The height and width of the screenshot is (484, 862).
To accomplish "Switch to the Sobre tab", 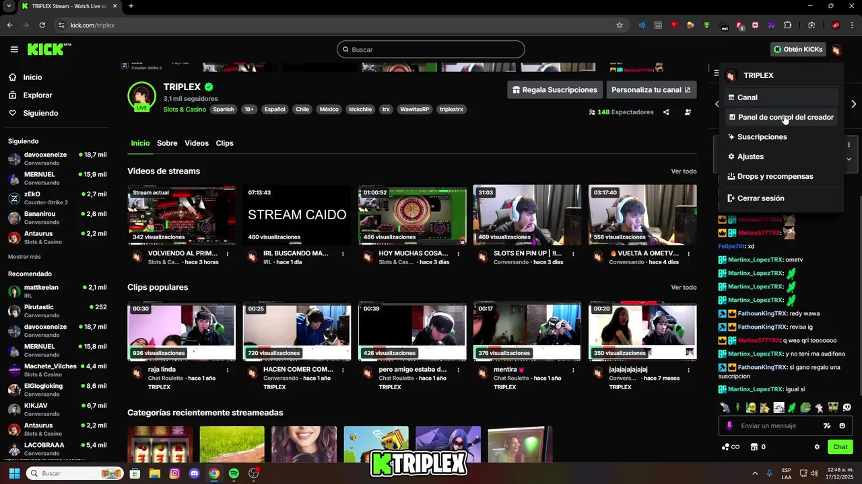I will point(167,143).
